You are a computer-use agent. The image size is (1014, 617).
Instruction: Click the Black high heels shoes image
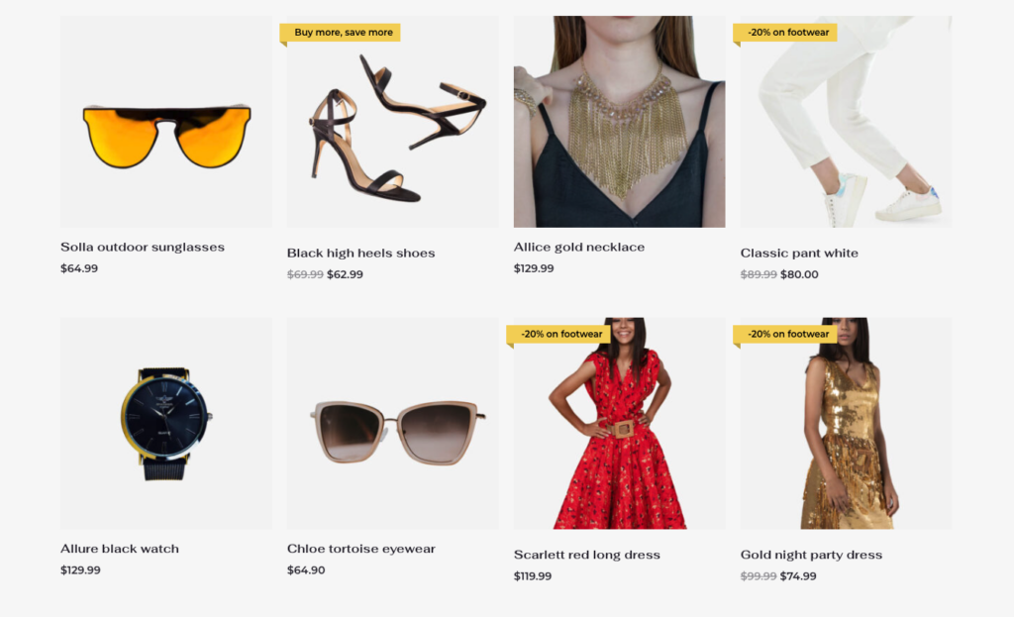(x=392, y=122)
